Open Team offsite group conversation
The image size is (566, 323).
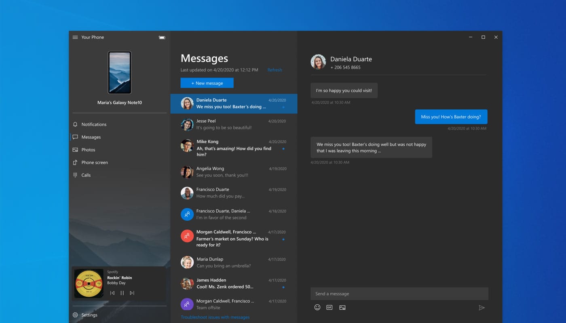[234, 304]
